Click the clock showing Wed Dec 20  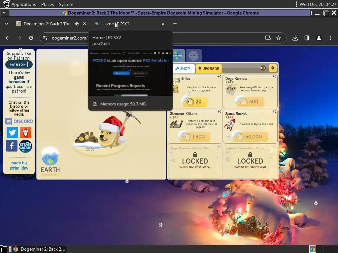click(x=318, y=4)
